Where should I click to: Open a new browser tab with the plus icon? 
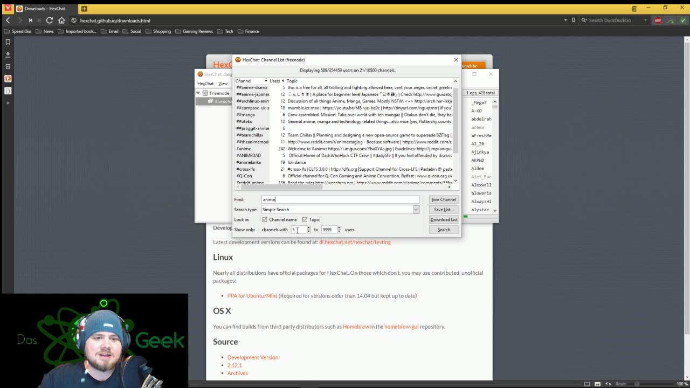click(84, 9)
